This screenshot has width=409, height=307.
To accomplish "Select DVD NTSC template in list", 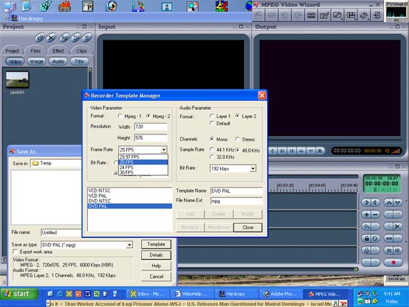I will pyautogui.click(x=130, y=201).
